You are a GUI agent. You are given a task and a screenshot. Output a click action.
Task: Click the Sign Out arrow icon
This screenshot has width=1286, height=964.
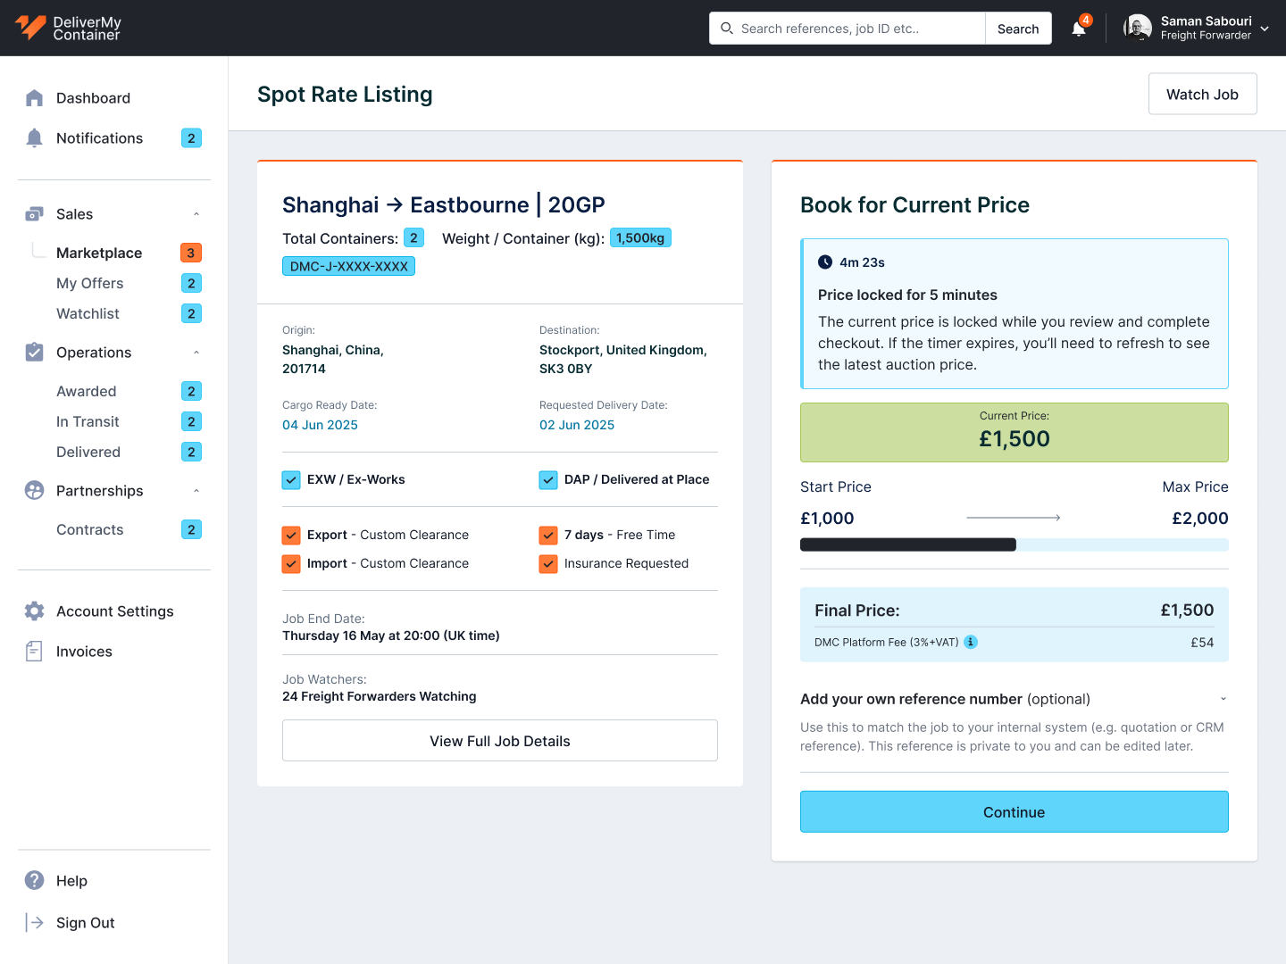[x=34, y=923]
